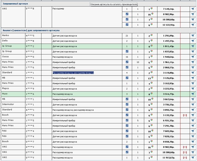Click quantity 21 in Henko row

pyautogui.click(x=127, y=36)
